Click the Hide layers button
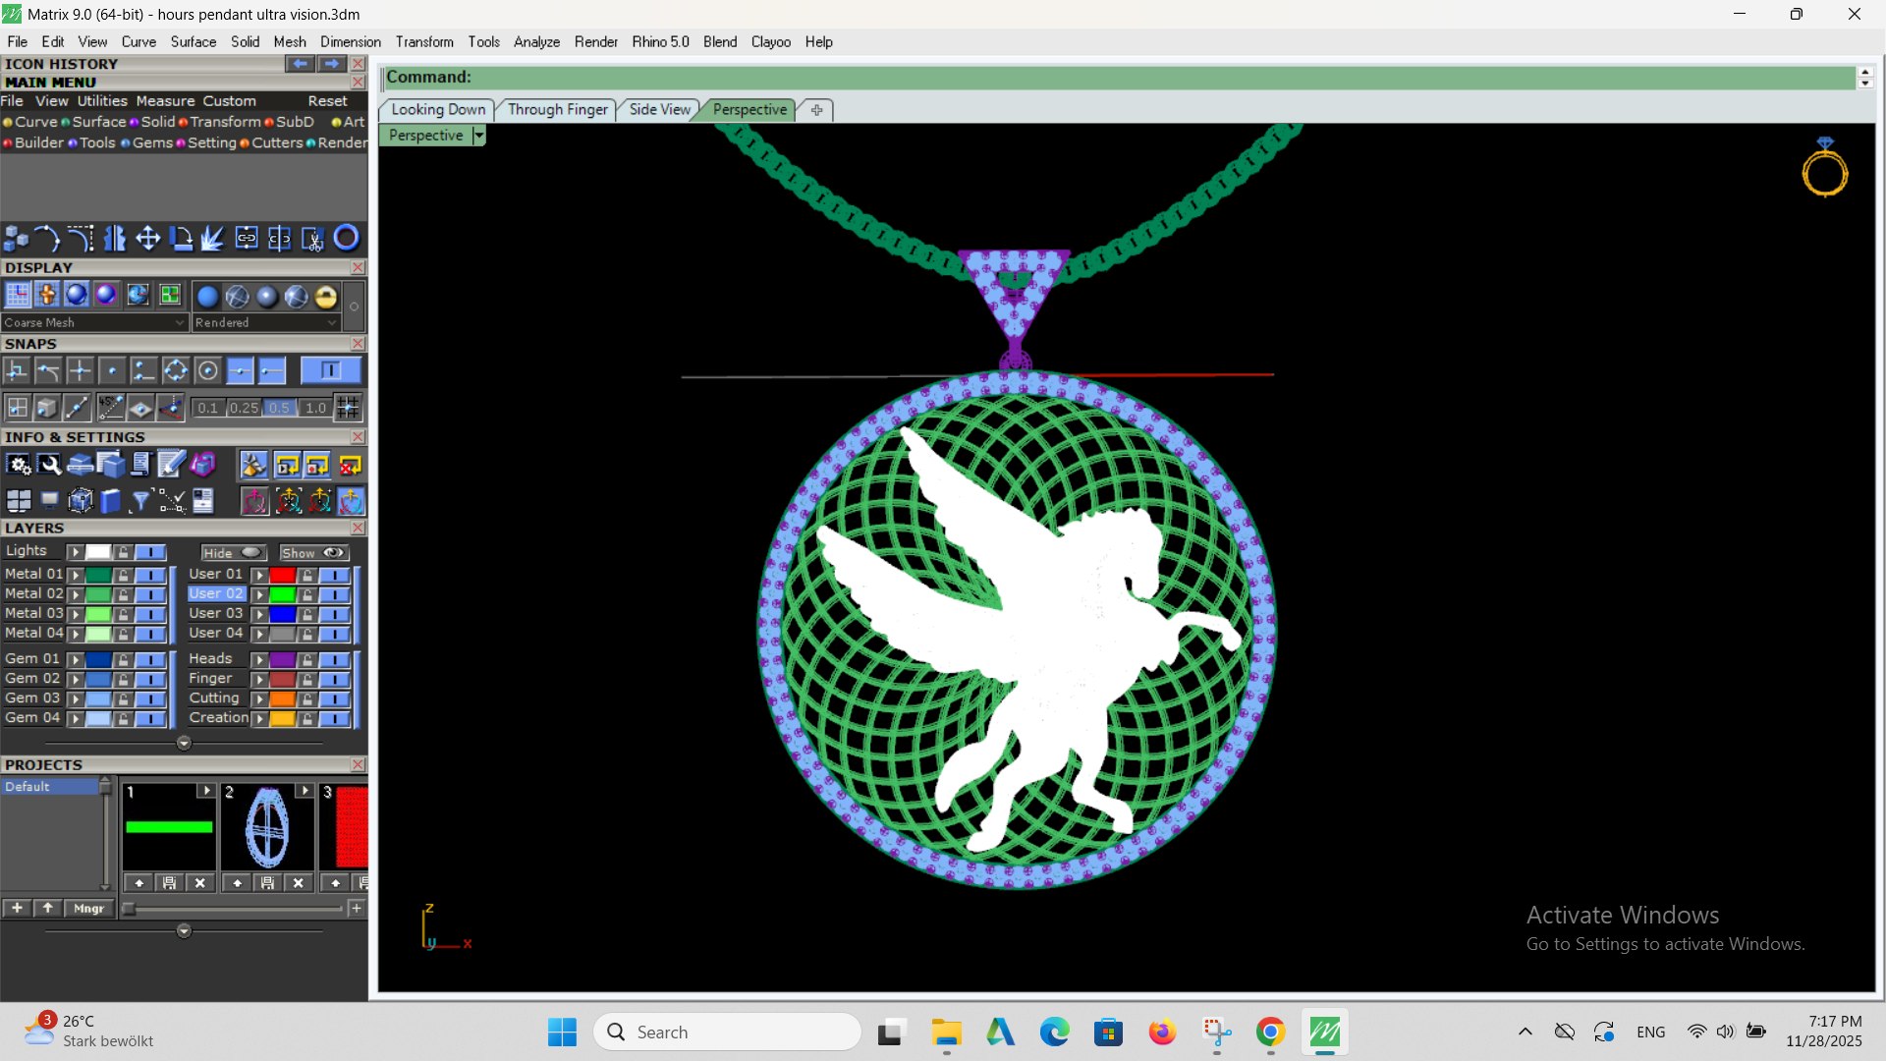This screenshot has width=1886, height=1061. [233, 553]
